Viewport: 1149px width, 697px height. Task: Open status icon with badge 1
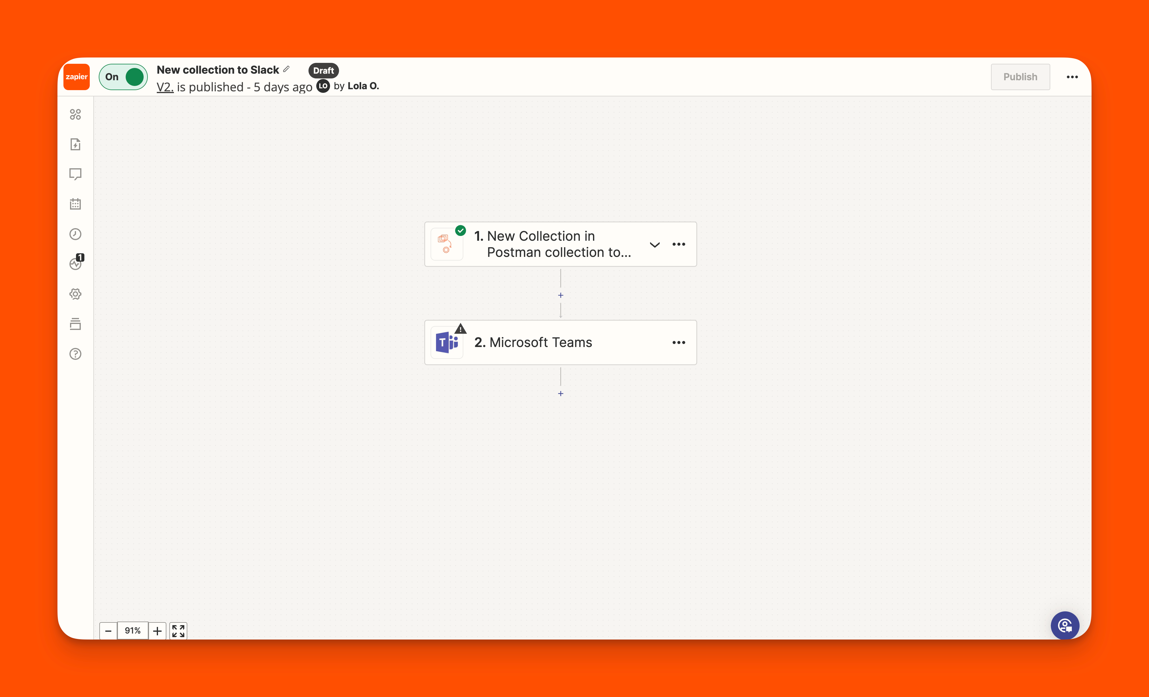(x=75, y=263)
